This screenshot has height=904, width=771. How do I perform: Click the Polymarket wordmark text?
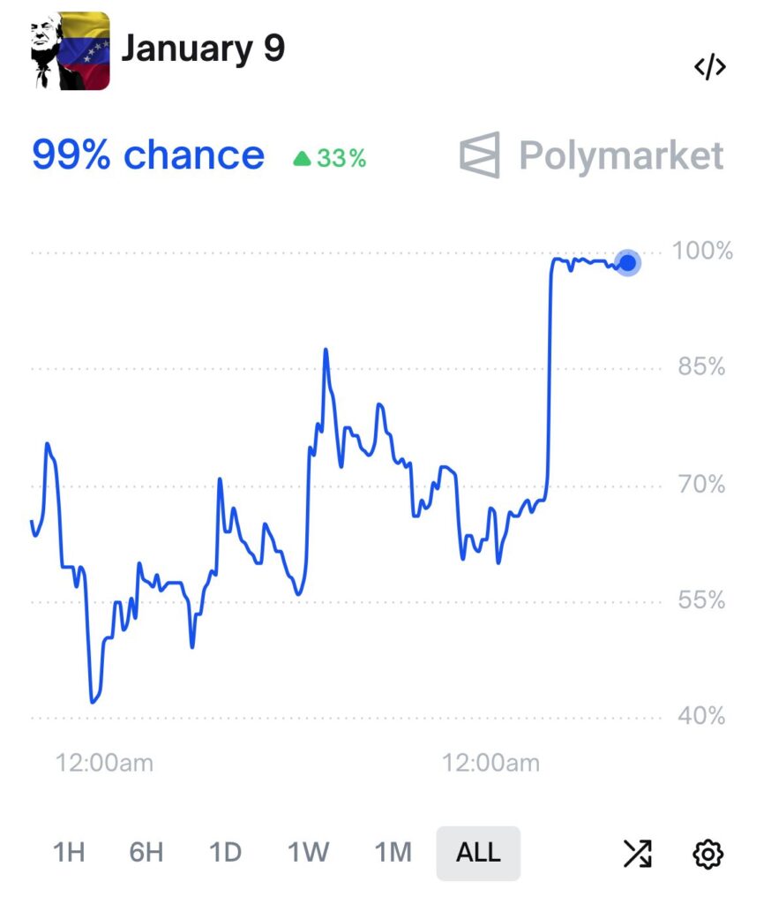click(621, 156)
